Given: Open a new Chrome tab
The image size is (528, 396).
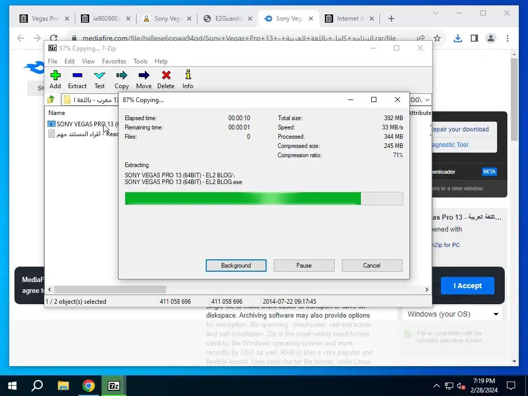Looking at the screenshot, I should (x=391, y=19).
